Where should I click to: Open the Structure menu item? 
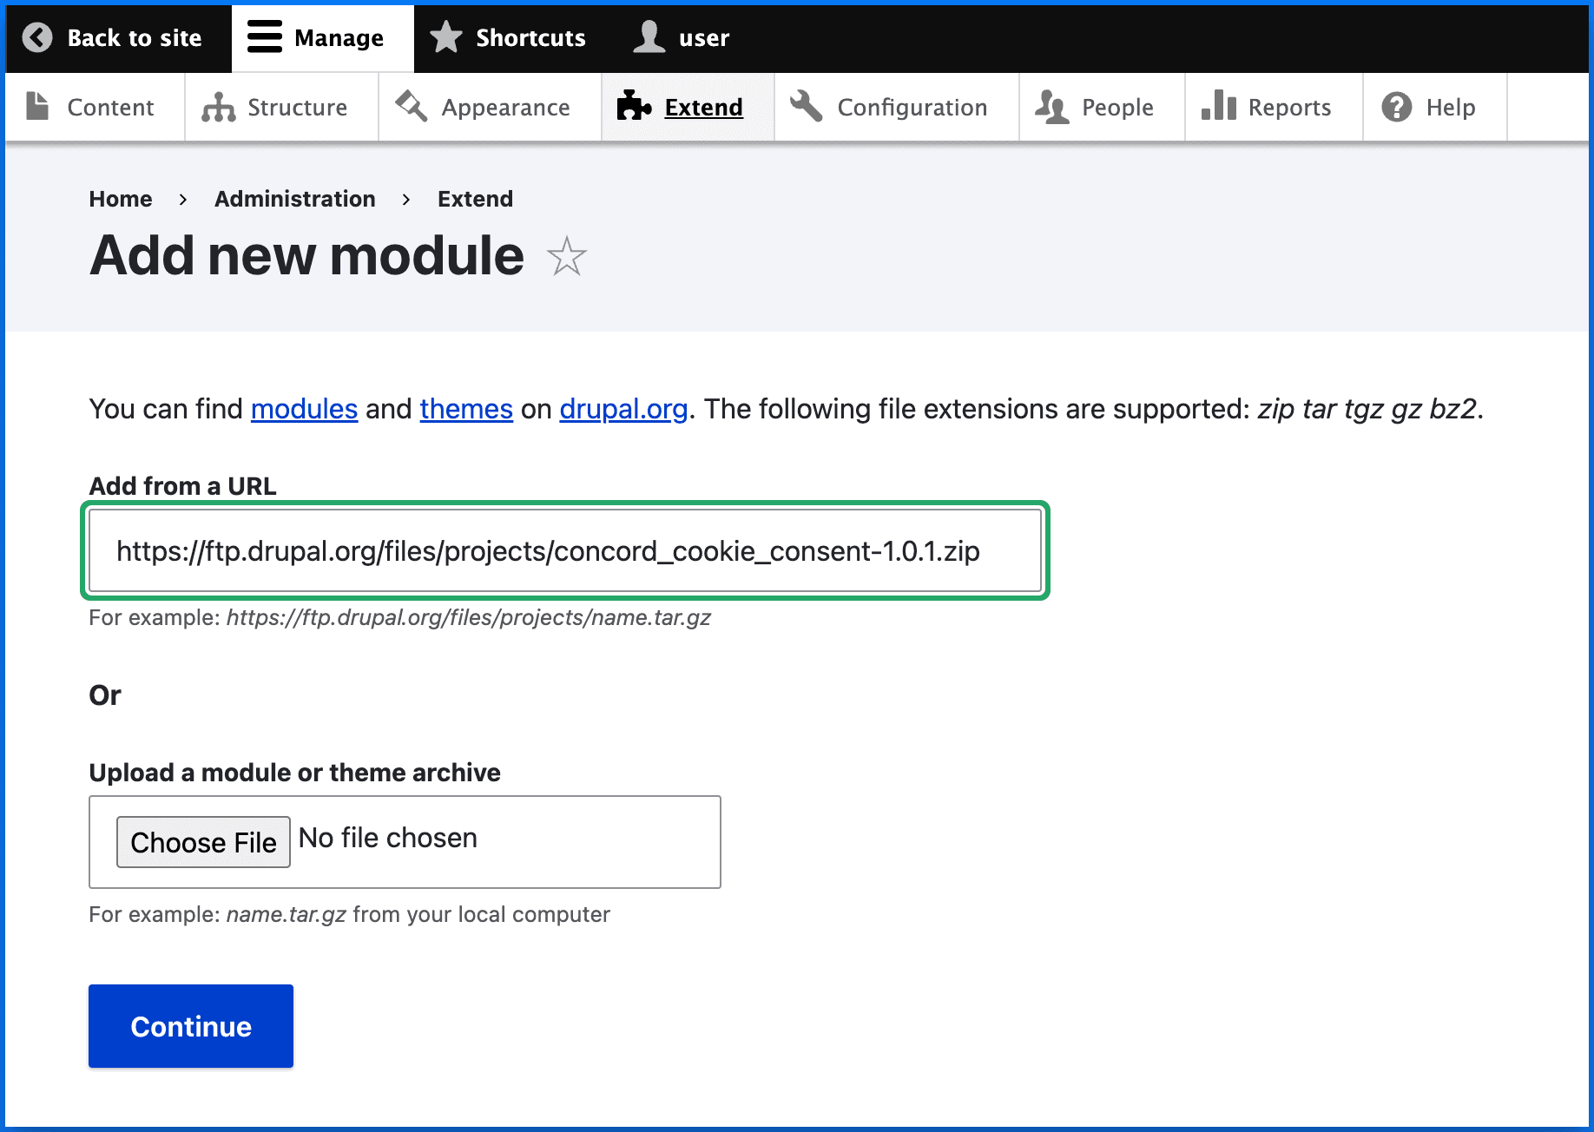(276, 107)
